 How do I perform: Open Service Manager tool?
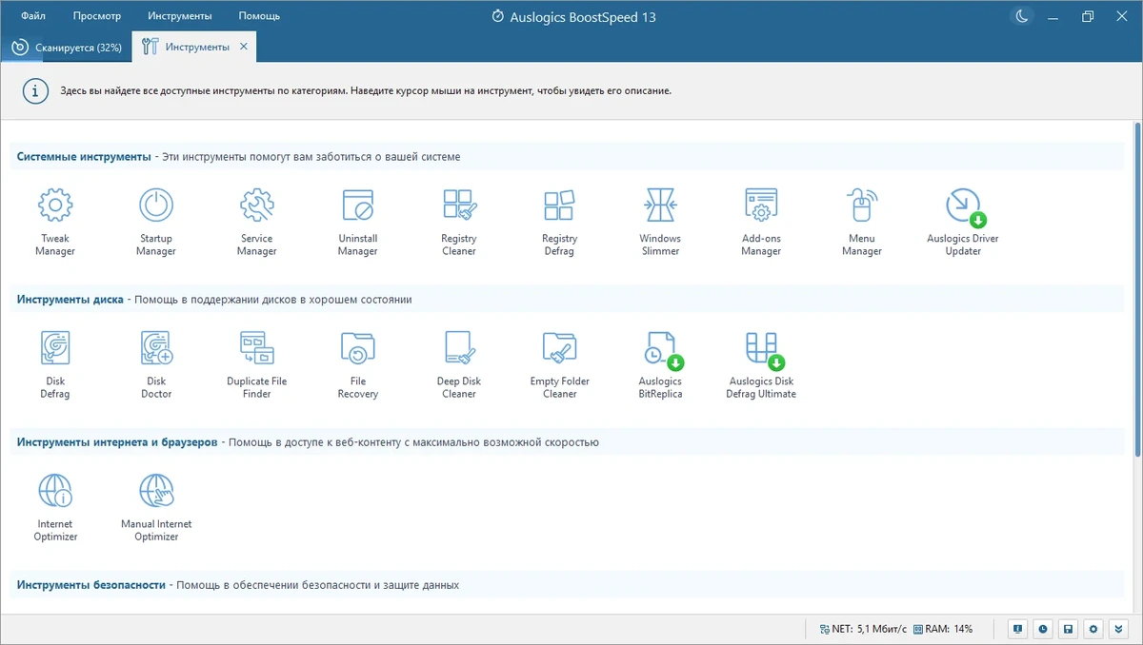(257, 221)
